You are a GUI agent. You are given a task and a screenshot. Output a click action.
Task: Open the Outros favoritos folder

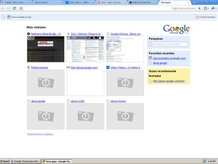click(206, 17)
